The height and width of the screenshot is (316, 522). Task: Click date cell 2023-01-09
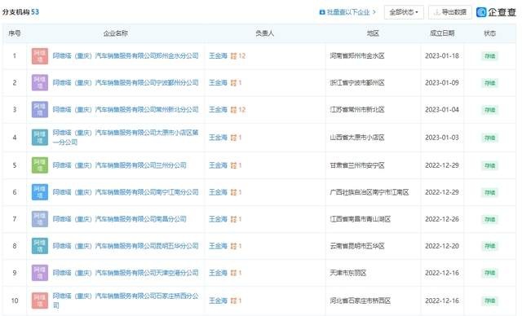click(442, 83)
